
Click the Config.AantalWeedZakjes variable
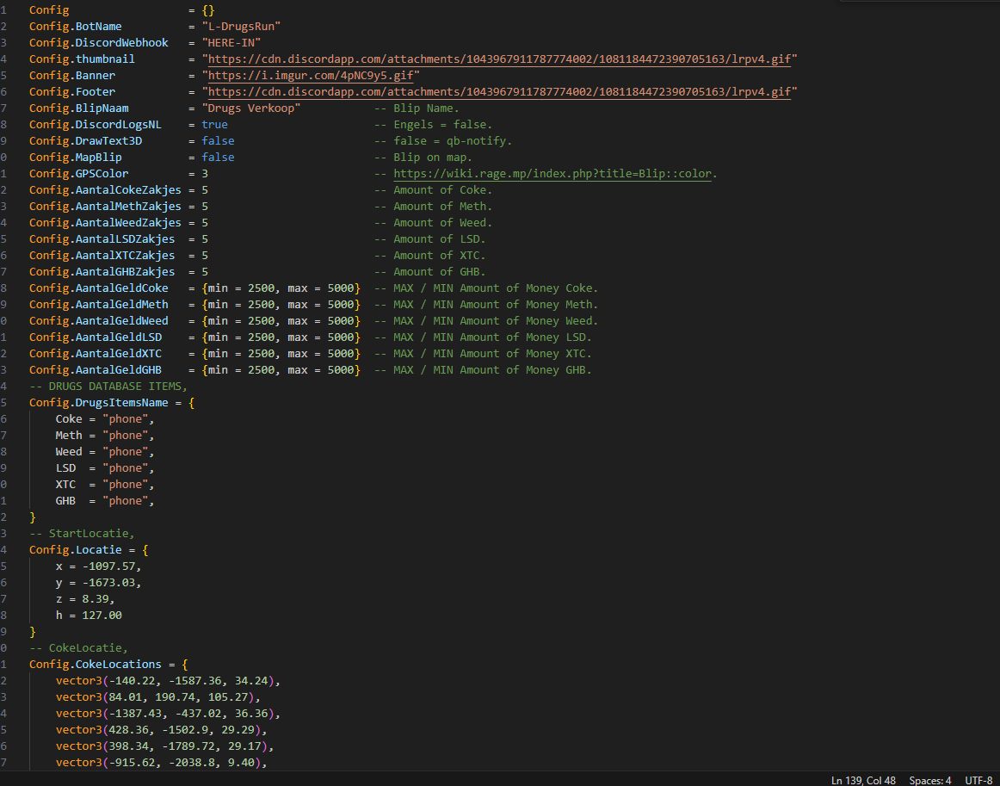coord(105,223)
